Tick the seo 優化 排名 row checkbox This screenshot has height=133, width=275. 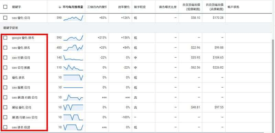(6, 48)
